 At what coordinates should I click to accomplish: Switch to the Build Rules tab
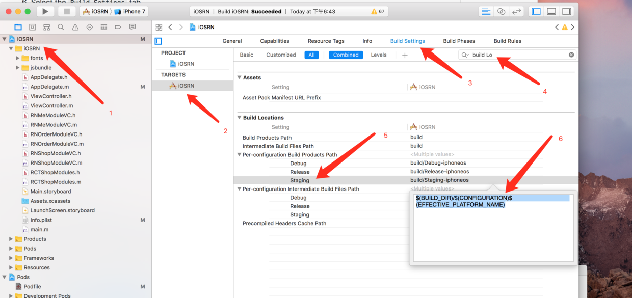508,41
